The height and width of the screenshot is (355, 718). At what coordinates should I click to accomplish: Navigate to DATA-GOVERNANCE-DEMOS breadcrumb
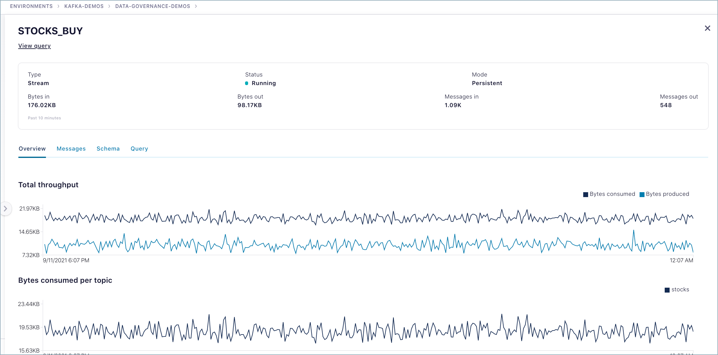click(153, 6)
